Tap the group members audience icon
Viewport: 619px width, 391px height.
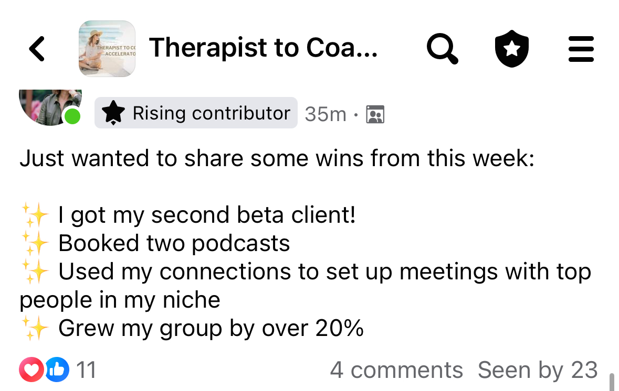[x=375, y=114]
